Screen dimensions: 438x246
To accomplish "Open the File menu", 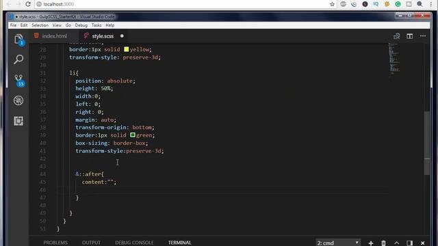I will point(13,25).
